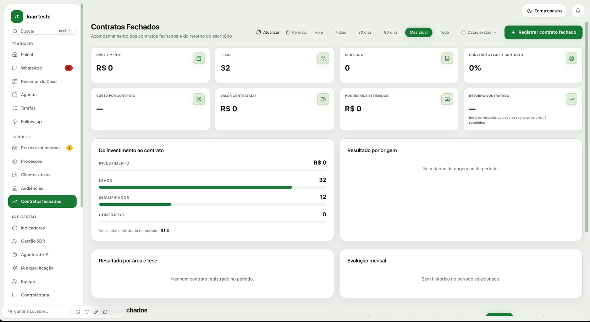
Task: Open Contratos fechados sidebar item
Action: coord(42,201)
